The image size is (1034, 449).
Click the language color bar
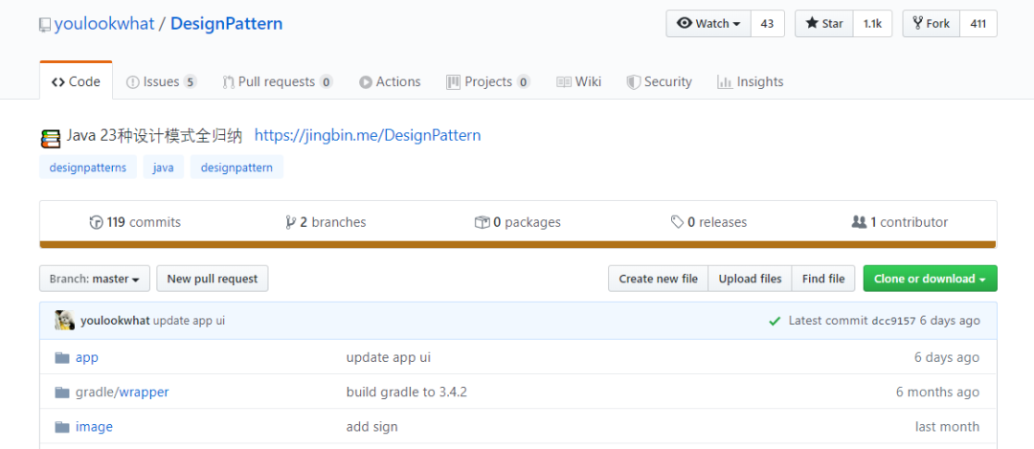coord(518,245)
